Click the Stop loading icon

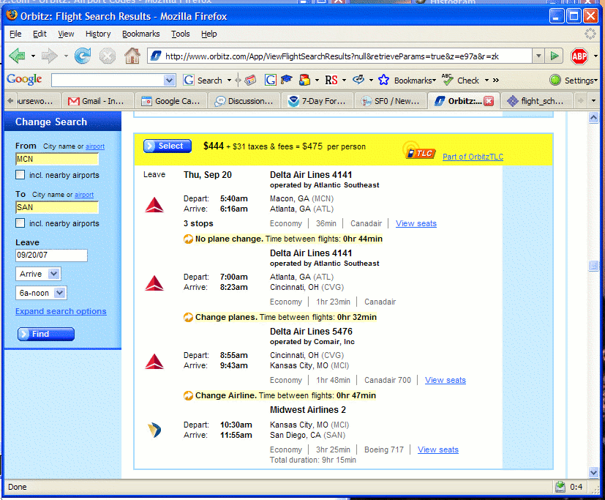[108, 56]
